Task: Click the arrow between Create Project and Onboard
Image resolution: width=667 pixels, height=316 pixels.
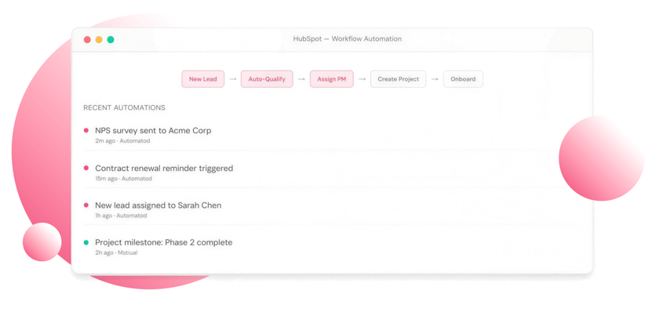Action: [435, 79]
